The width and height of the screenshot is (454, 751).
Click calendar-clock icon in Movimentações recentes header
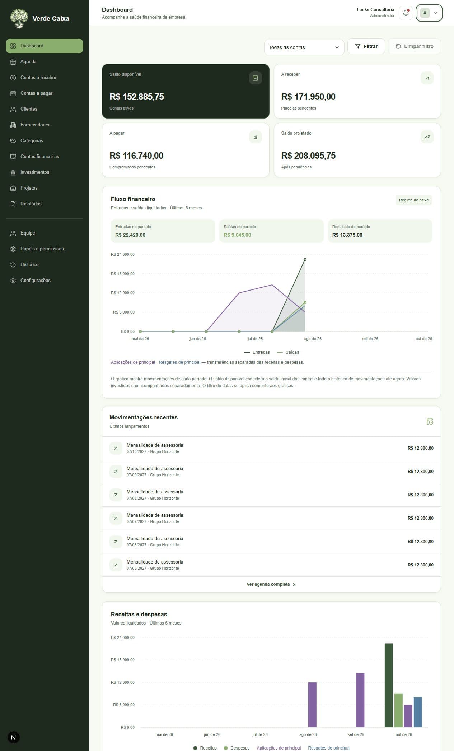click(430, 421)
